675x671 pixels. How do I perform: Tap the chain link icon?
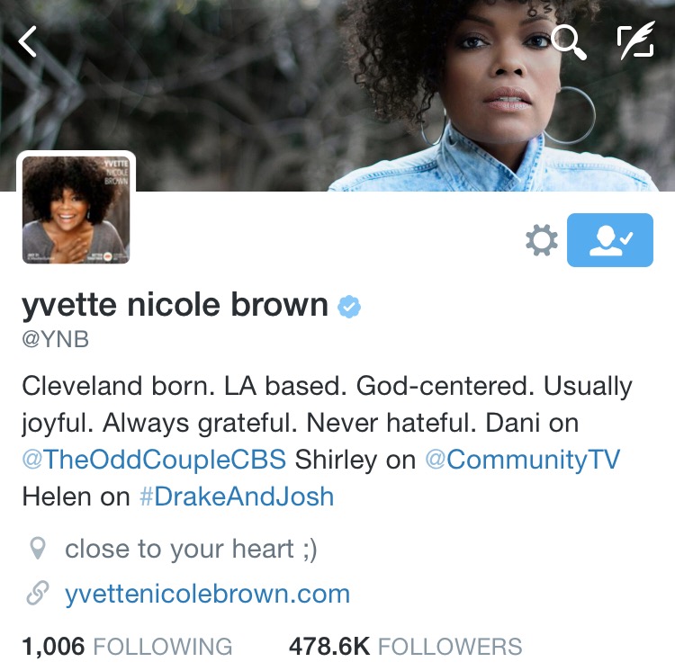tap(38, 593)
